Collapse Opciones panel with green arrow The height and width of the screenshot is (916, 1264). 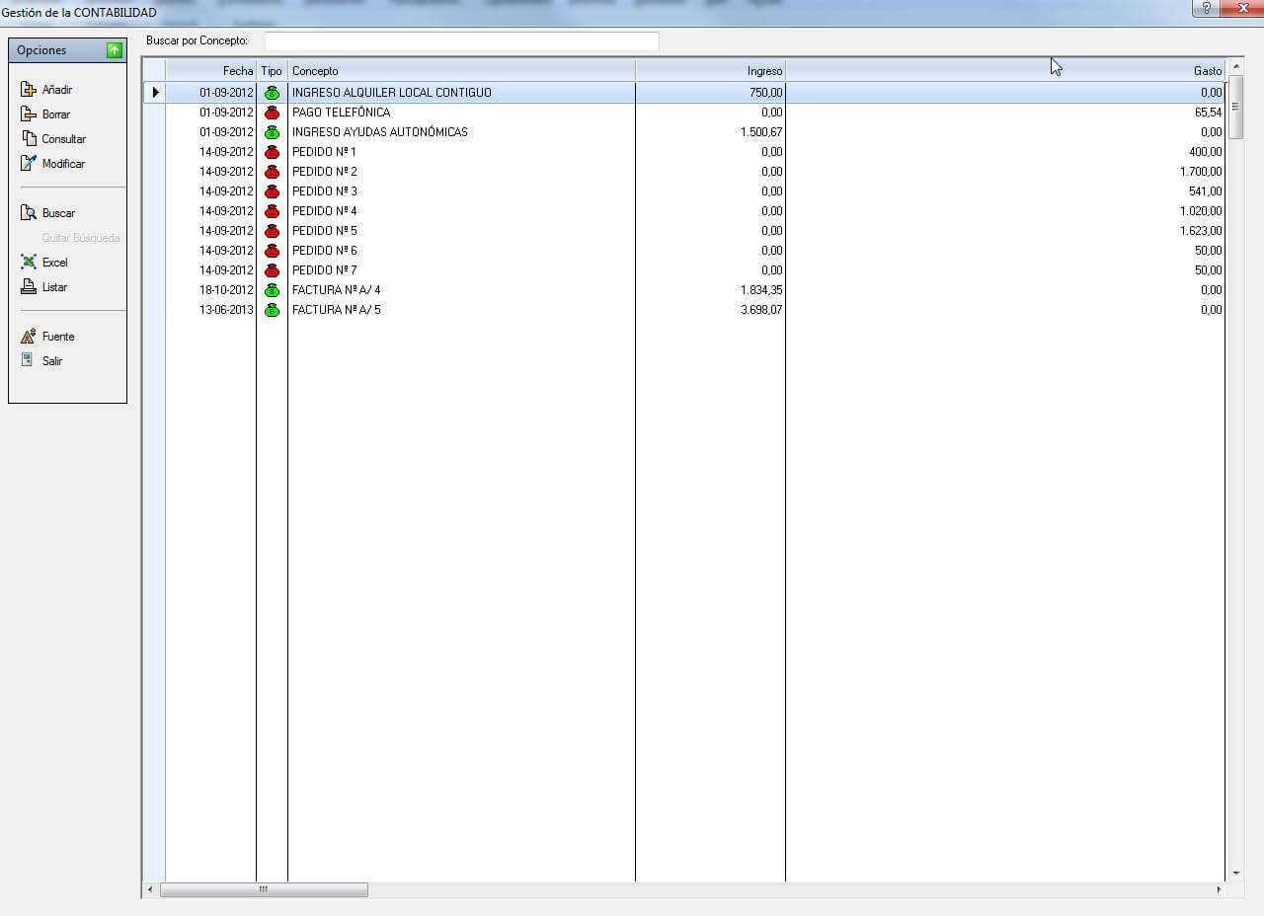pos(115,50)
